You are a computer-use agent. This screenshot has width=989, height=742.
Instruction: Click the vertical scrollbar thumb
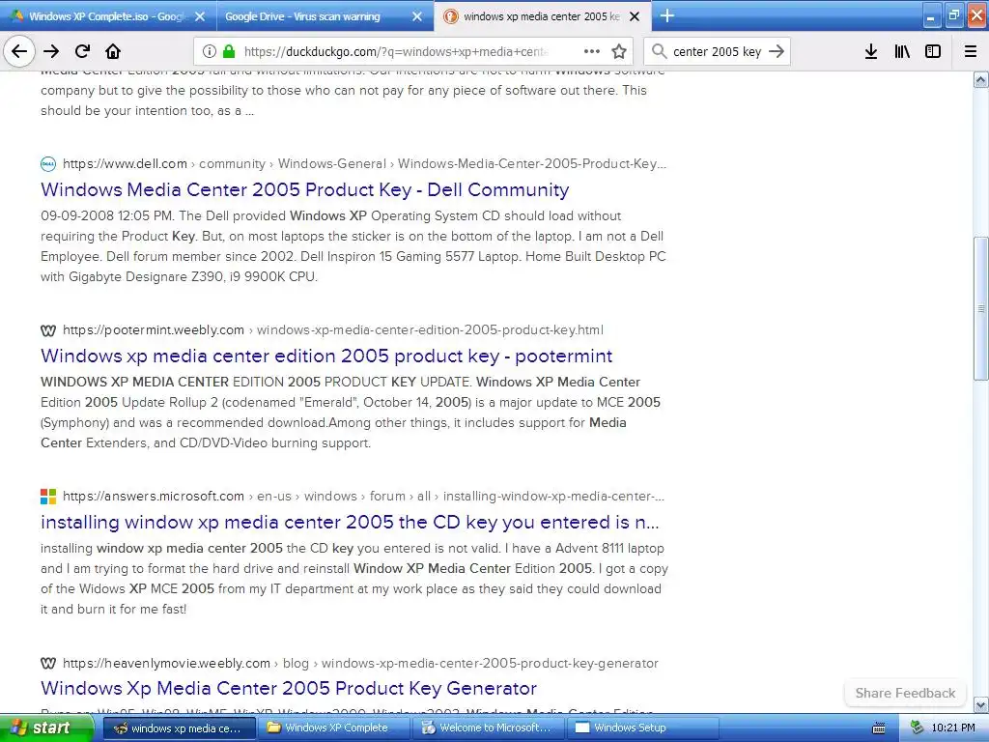tap(980, 308)
